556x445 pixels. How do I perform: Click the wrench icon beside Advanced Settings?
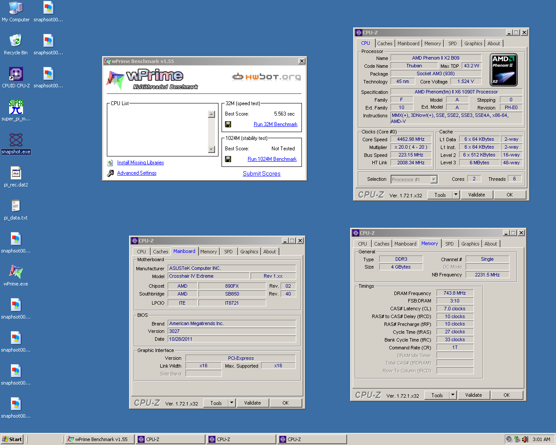point(110,173)
